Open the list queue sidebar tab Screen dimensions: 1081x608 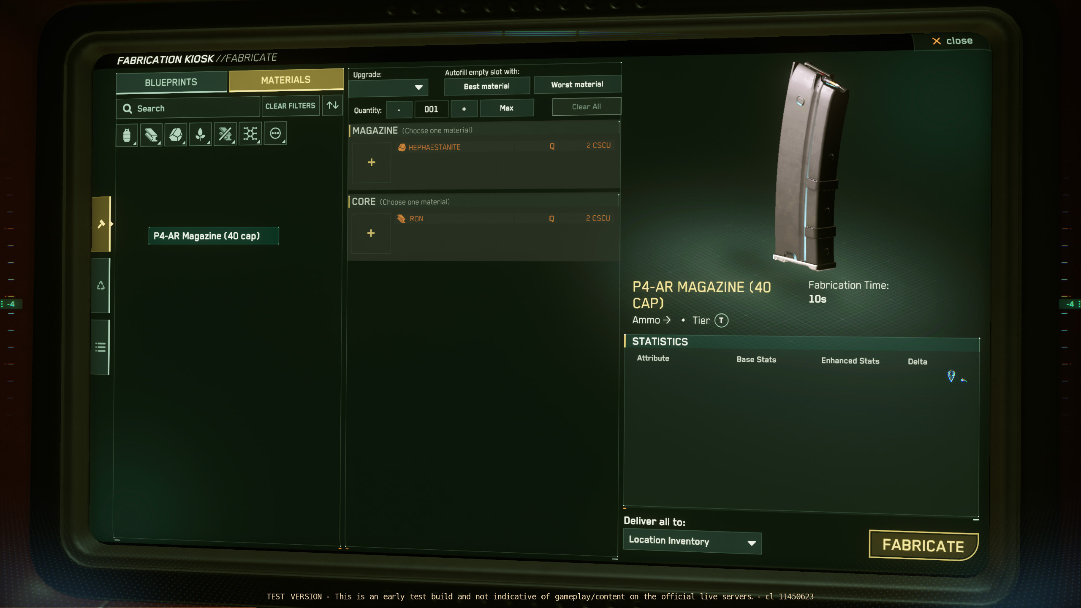coord(100,347)
